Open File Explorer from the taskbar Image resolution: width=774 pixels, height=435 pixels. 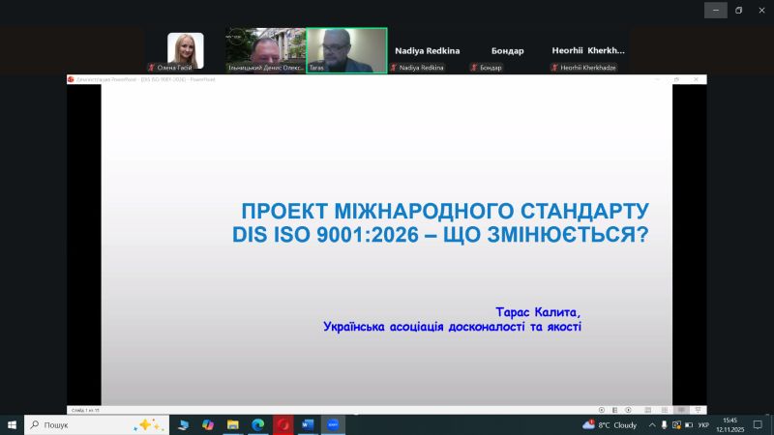click(232, 424)
